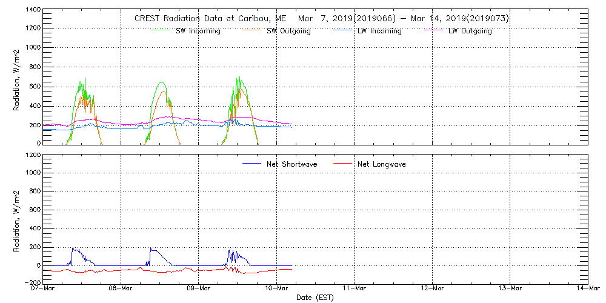Image resolution: width=606 pixels, height=303 pixels.
Task: Click the -200 value on bottom chart axis
Action: [32, 282]
